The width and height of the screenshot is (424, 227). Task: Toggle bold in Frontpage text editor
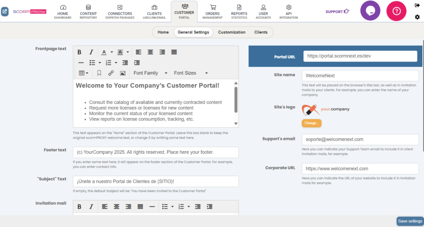point(79,52)
